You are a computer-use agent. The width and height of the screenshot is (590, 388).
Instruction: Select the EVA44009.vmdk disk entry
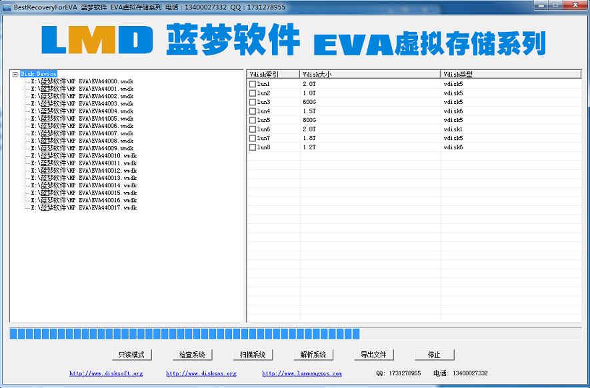coord(80,148)
